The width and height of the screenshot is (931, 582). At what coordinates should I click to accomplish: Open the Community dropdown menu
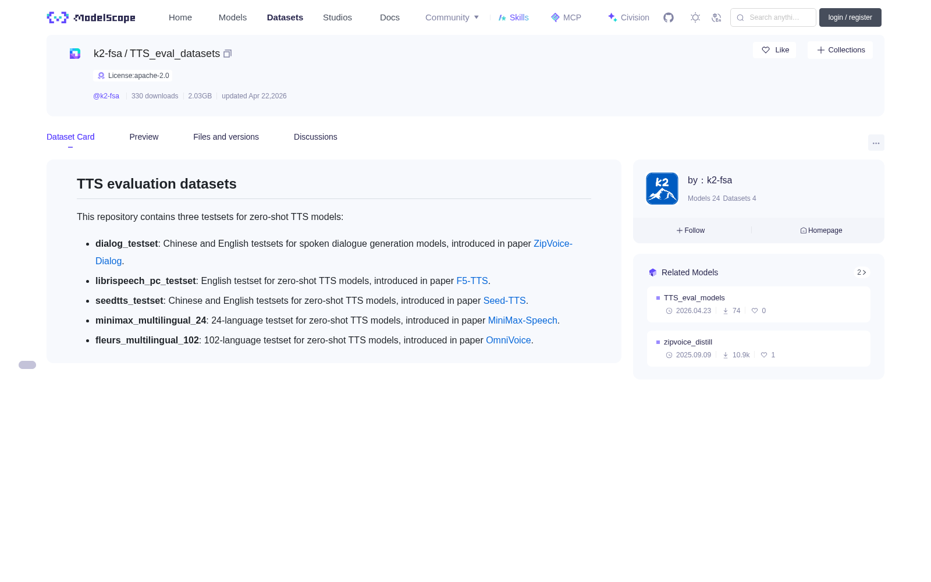point(452,17)
